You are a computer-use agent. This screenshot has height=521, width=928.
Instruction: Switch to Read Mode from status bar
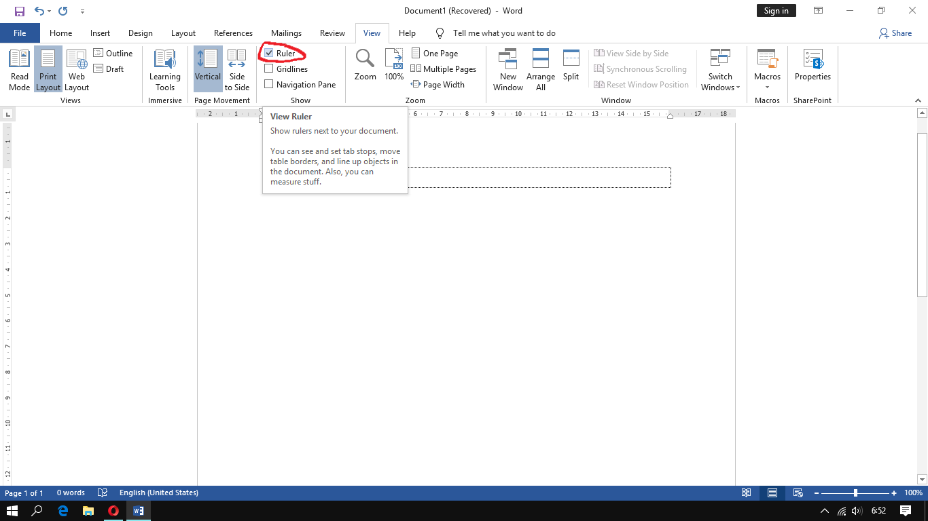point(747,493)
